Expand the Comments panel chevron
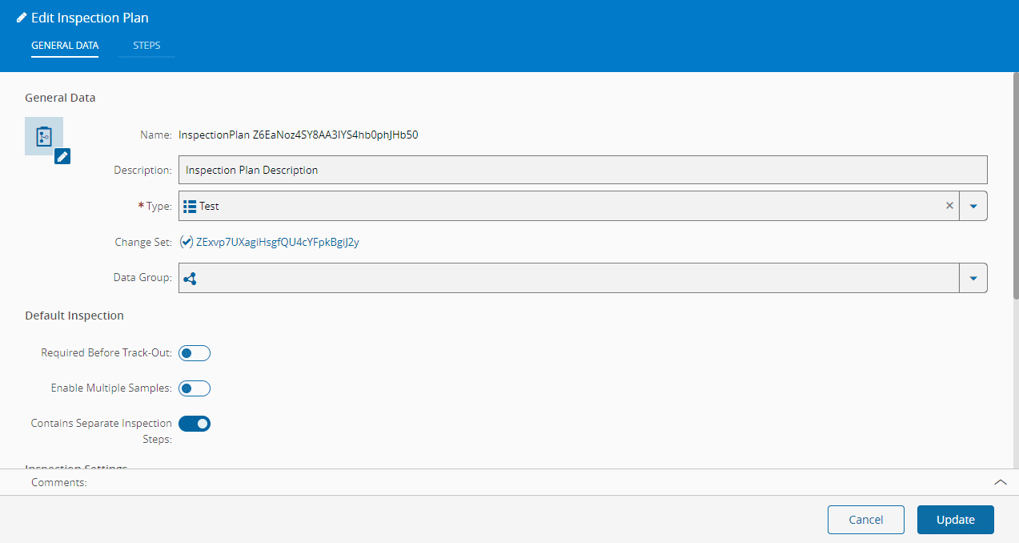Screen dimensions: 1019x543 click(1000, 482)
